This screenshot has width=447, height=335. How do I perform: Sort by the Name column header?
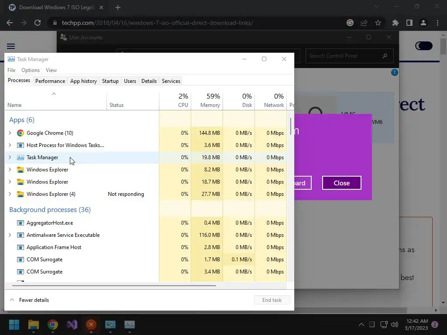[x=55, y=101]
